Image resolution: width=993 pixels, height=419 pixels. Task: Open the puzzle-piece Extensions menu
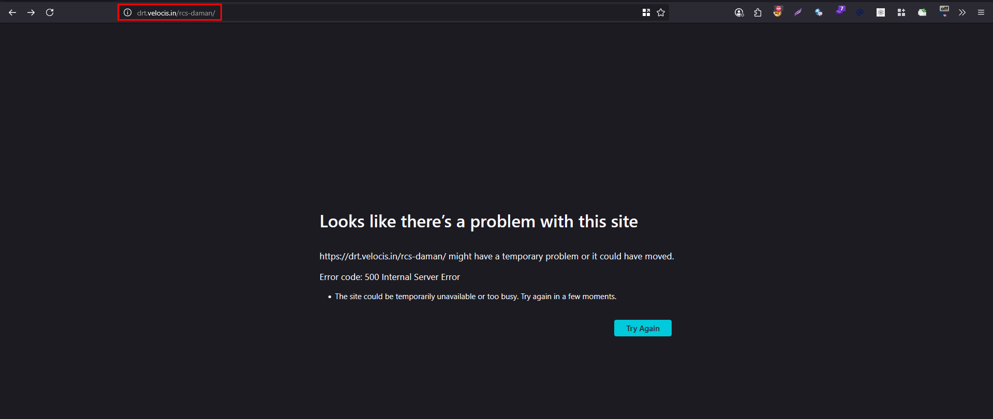coord(758,12)
